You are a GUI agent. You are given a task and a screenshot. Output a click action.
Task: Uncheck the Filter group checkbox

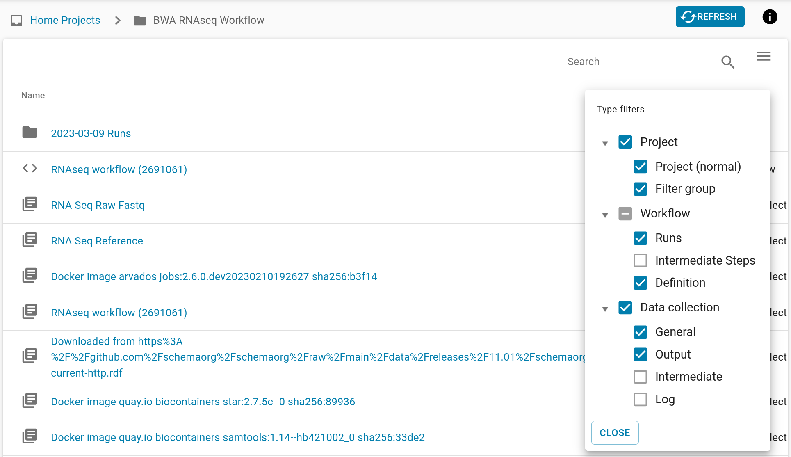pos(640,189)
